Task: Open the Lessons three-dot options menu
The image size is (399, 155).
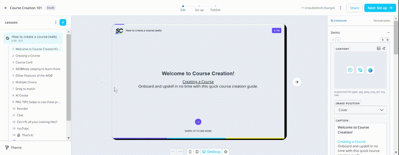Action: point(56,22)
